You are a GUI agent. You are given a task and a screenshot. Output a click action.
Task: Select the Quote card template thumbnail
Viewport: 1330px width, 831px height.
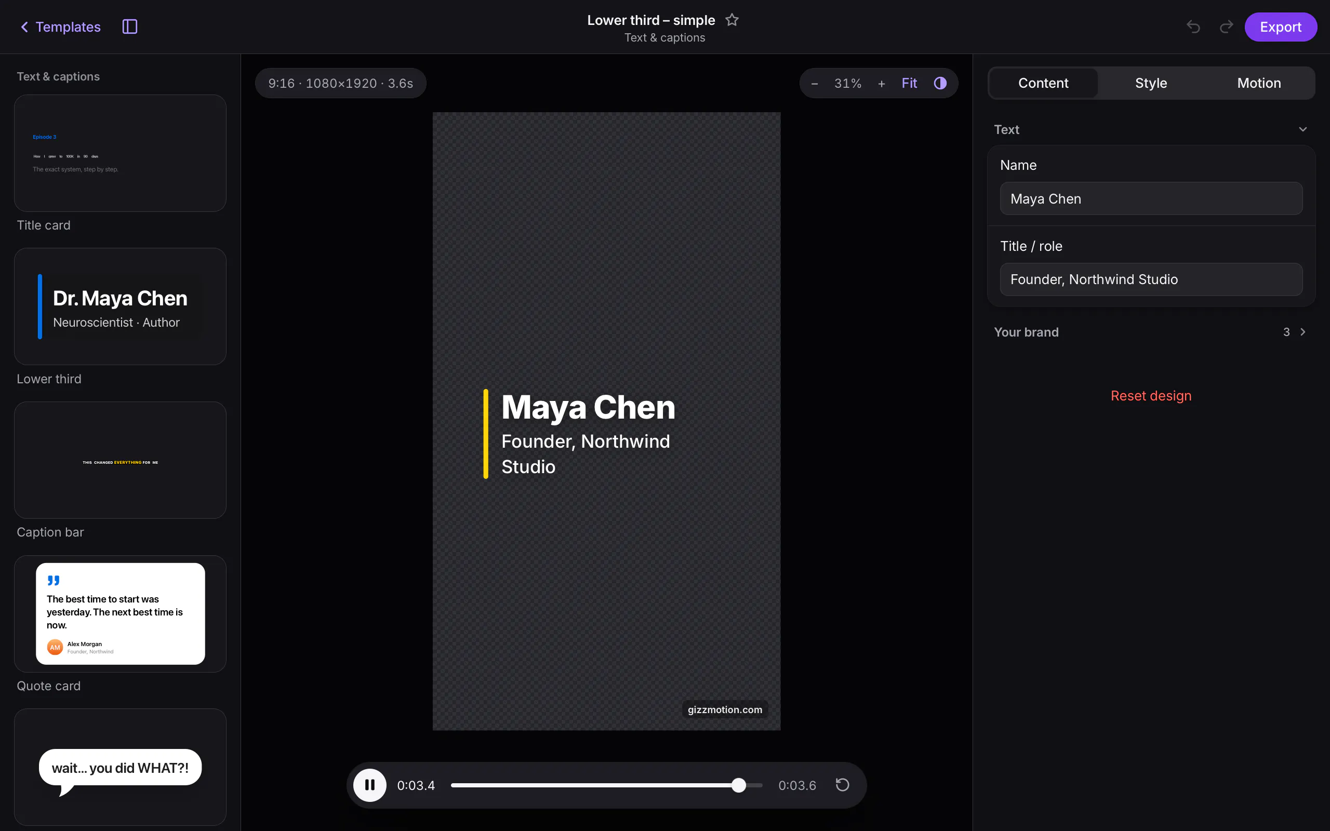point(121,614)
